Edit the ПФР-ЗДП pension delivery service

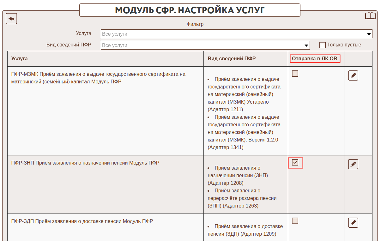353,223
